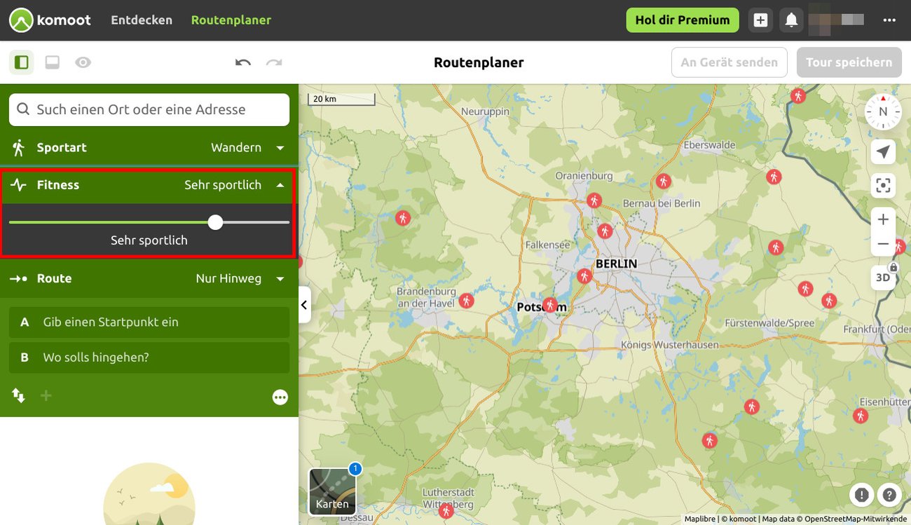
Task: Collapse the planner sidebar with the chevron
Action: pyautogui.click(x=304, y=305)
